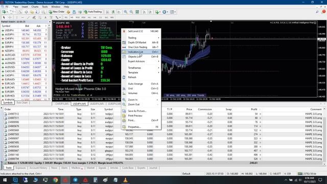Switch to Experts terminal tab
Screen dimensions: 327x184
141,168
